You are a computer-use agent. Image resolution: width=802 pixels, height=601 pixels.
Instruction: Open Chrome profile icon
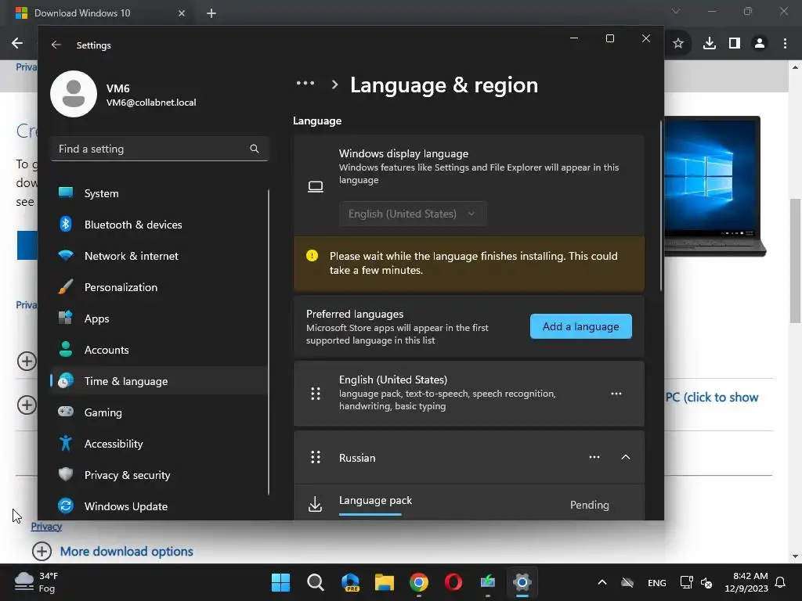pyautogui.click(x=760, y=44)
